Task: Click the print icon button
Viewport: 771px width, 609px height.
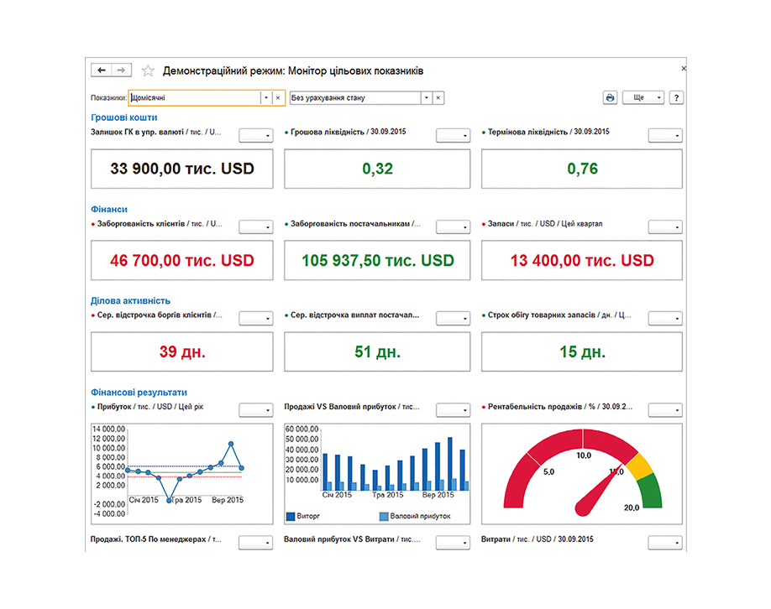Action: (x=610, y=98)
